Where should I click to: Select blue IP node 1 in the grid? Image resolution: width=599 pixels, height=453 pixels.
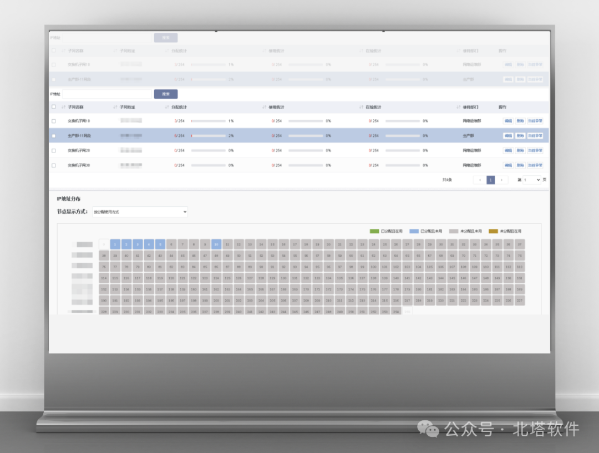point(115,245)
